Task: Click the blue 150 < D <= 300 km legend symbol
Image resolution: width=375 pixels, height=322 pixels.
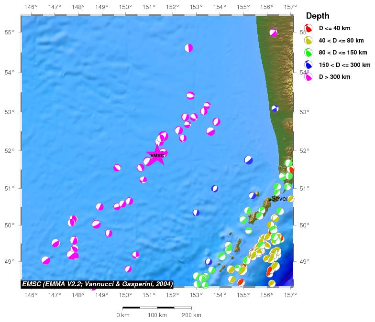Action: (309, 64)
